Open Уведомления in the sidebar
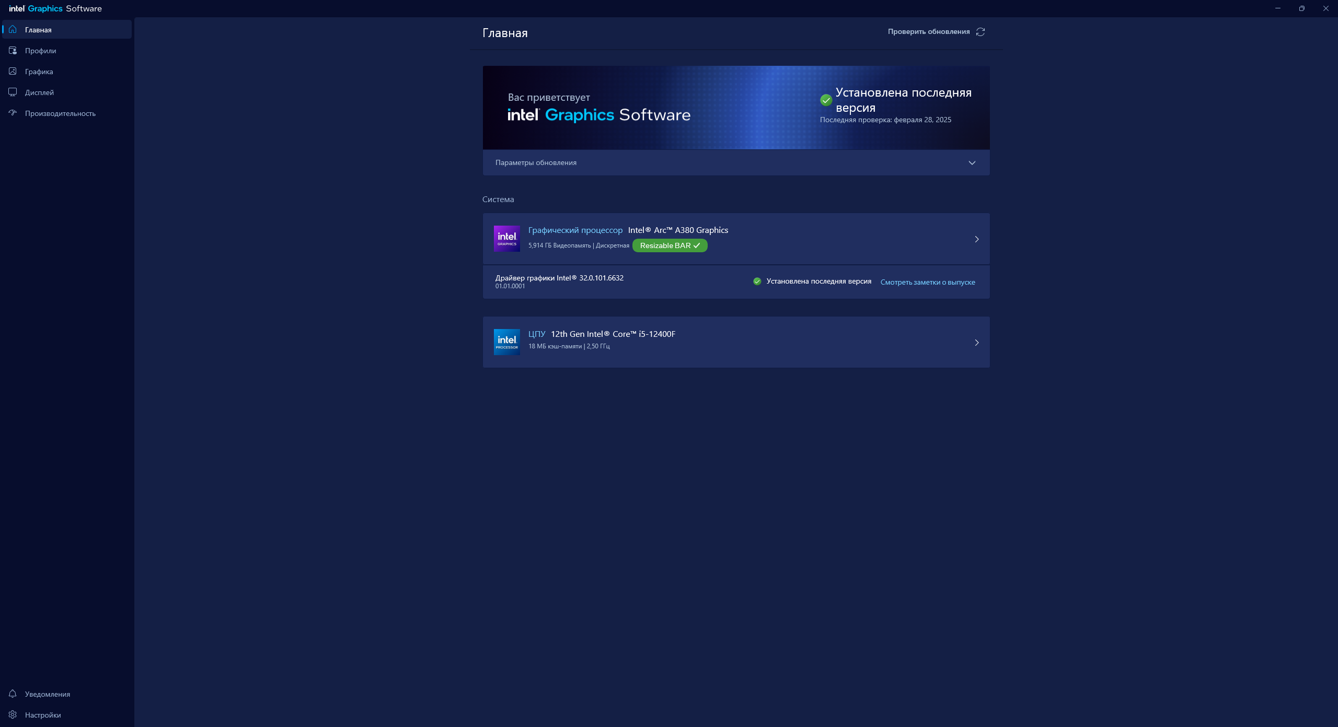This screenshot has width=1338, height=727. click(x=67, y=694)
